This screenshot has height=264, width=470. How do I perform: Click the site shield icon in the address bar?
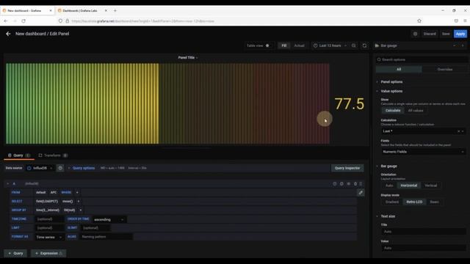click(60, 21)
